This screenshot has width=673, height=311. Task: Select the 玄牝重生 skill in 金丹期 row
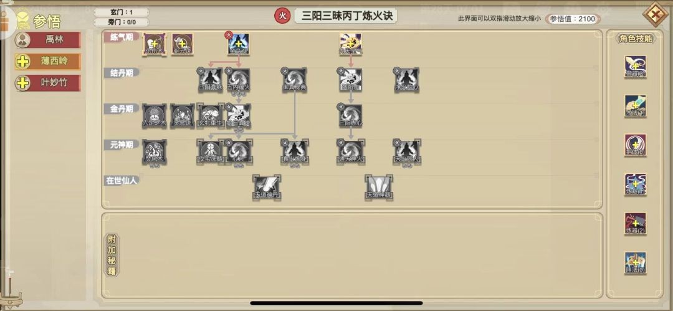(211, 115)
